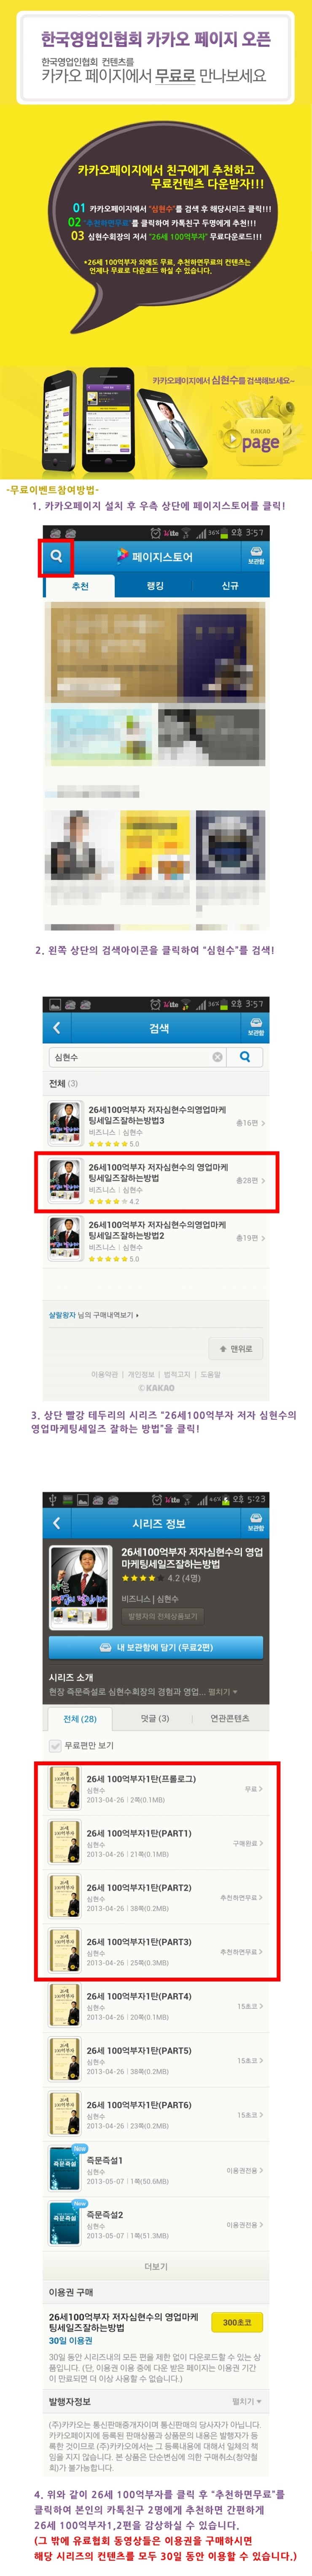Image resolution: width=312 pixels, height=2576 pixels.
Task: Toggle the 무료편만 보기 checkbox
Action: tap(56, 1745)
